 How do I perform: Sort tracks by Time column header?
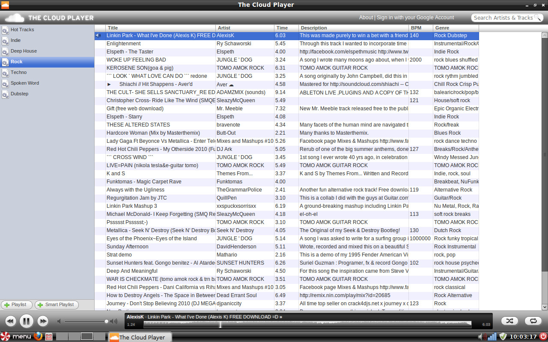286,28
